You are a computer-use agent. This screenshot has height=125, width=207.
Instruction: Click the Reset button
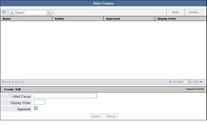coord(111,116)
